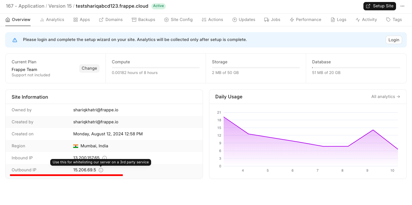Switch to the Analytics tab

click(52, 20)
